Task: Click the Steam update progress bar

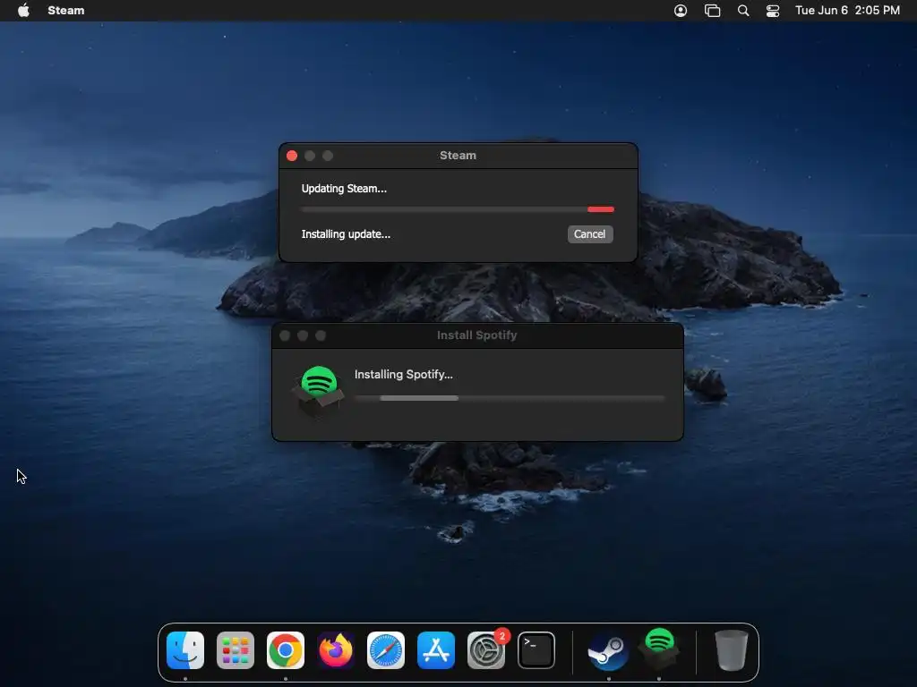Action: 458,209
